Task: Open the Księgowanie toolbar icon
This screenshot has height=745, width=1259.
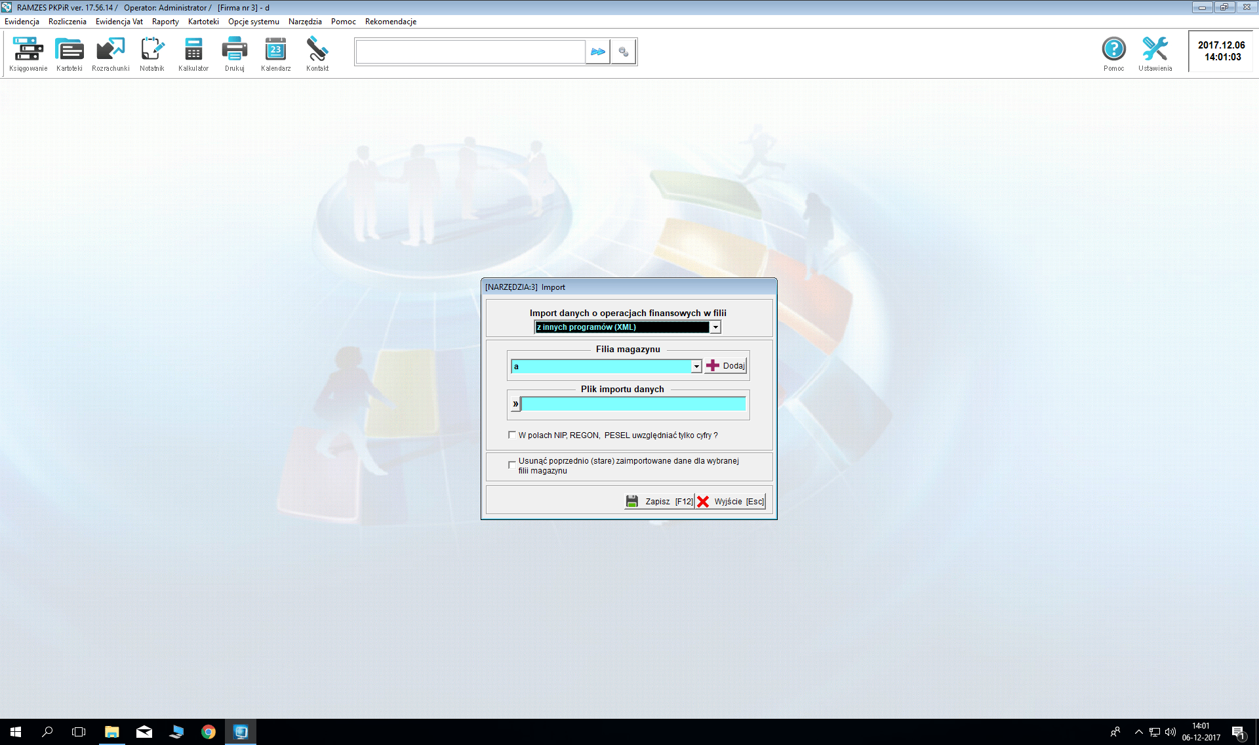Action: point(28,50)
